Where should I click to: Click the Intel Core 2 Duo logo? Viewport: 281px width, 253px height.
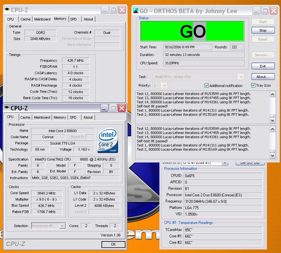point(107,140)
